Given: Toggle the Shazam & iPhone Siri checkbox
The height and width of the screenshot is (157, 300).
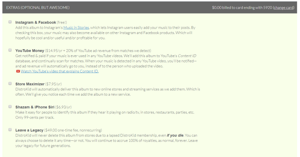Looking at the screenshot, I should tap(10, 107).
